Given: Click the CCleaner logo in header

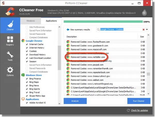Looking at the screenshot, I should pos(10,12).
